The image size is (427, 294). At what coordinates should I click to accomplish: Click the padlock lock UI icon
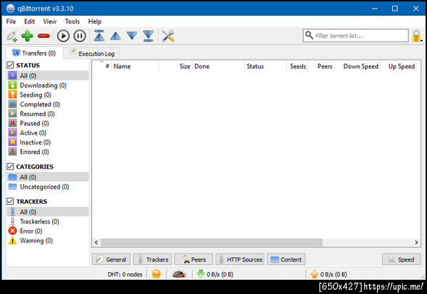416,36
